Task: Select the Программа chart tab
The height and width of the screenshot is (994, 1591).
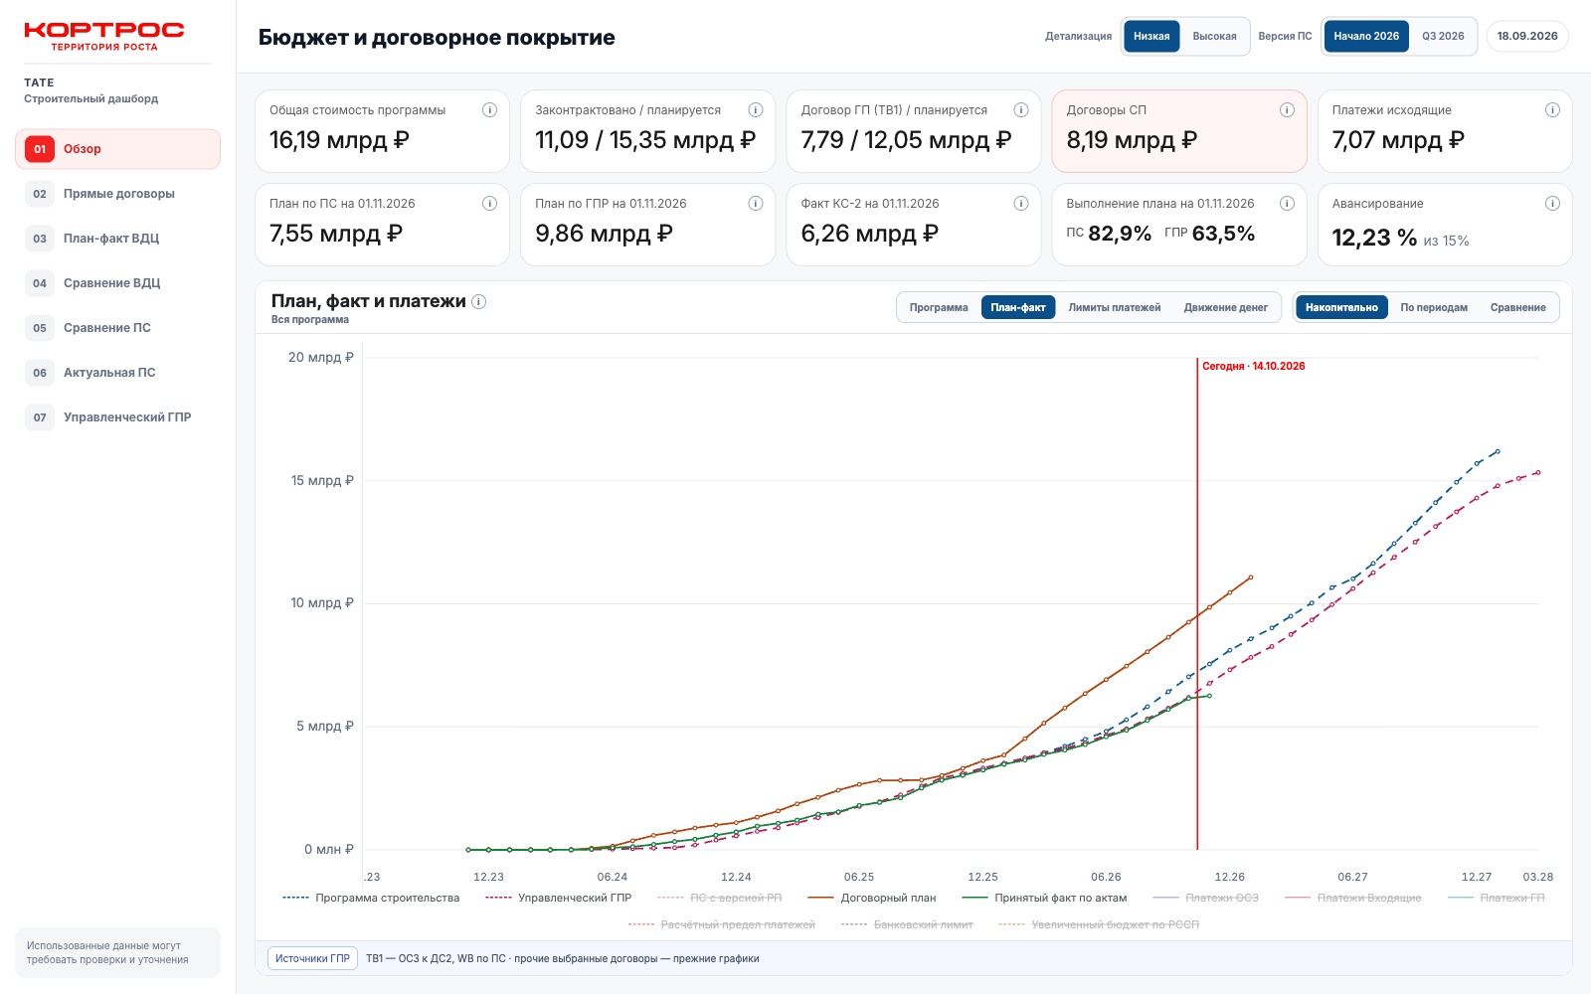Action: click(939, 308)
